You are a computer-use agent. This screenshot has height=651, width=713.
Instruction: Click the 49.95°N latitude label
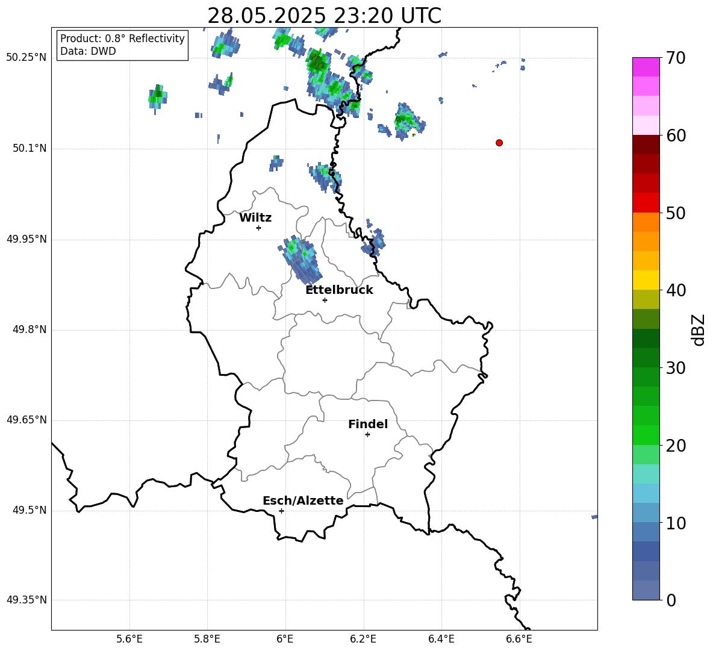tap(26, 238)
